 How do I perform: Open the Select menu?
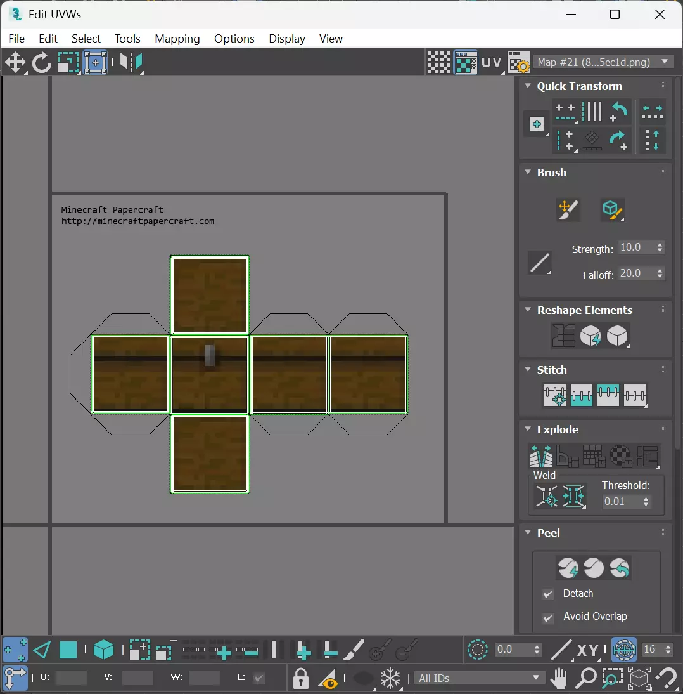(x=86, y=39)
